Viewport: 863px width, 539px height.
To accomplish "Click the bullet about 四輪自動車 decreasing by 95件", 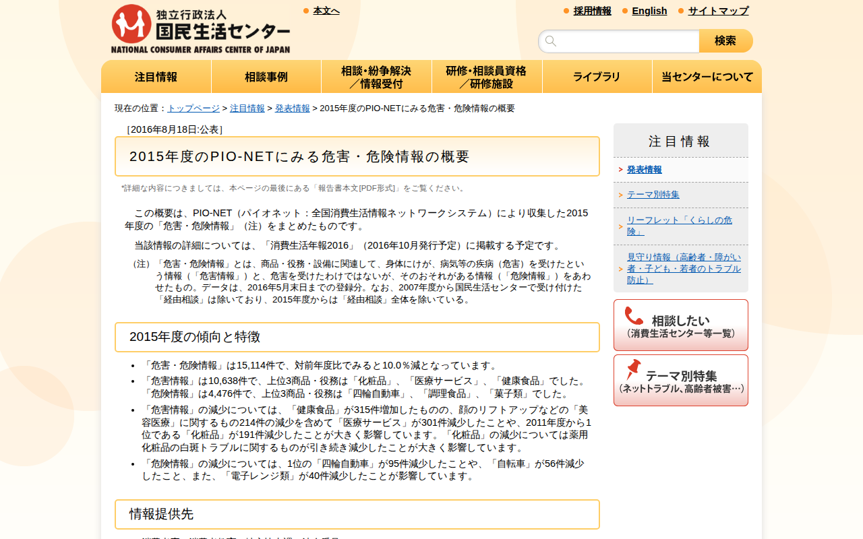I will [363, 470].
